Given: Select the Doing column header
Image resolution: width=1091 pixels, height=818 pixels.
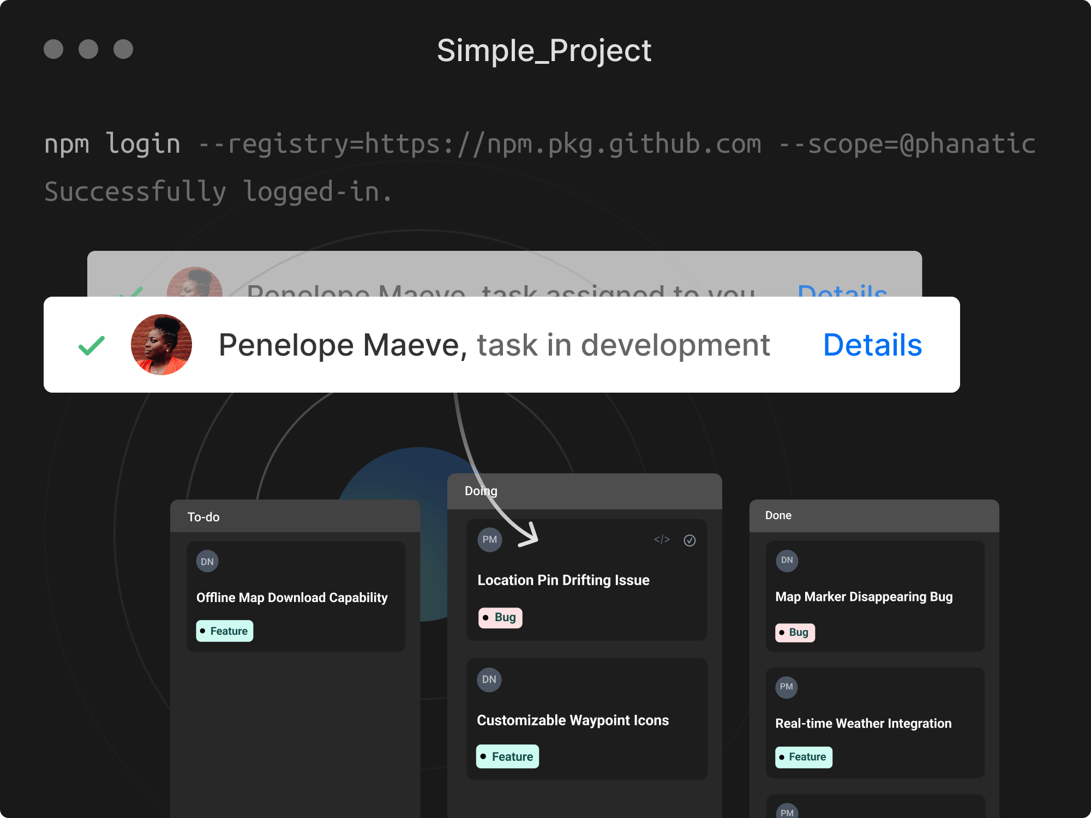Looking at the screenshot, I should coord(481,491).
